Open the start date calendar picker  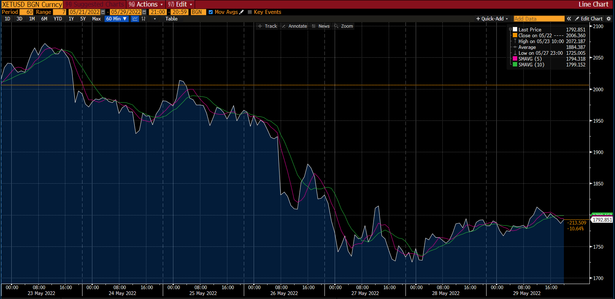[x=103, y=12]
